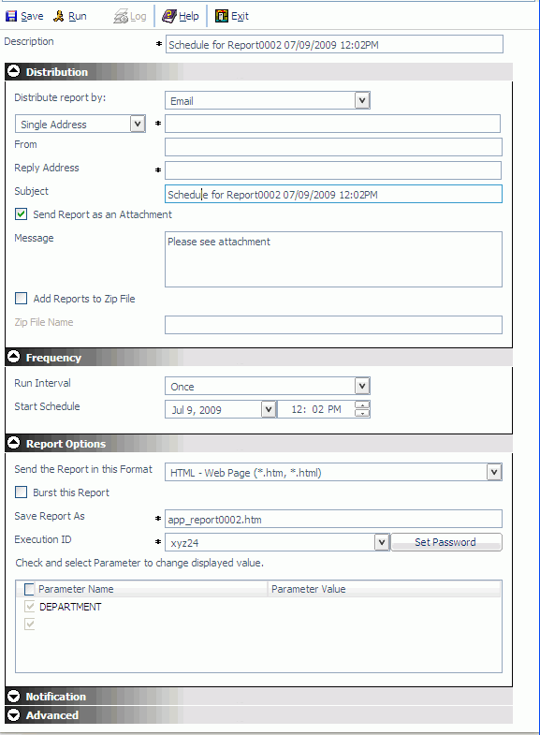Screen dimensions: 540x735
Task: Expand the Notification section arrow icon
Action: (x=14, y=696)
